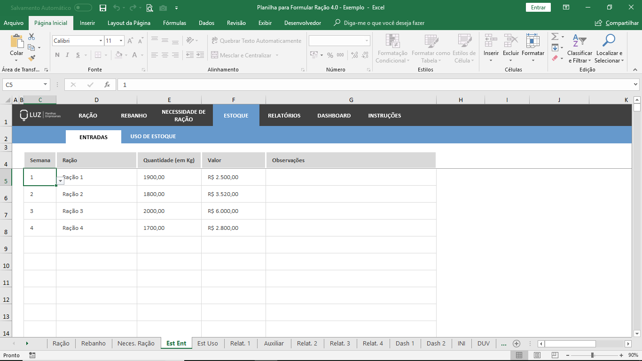
Task: Apply underline with the S button
Action: point(78,55)
